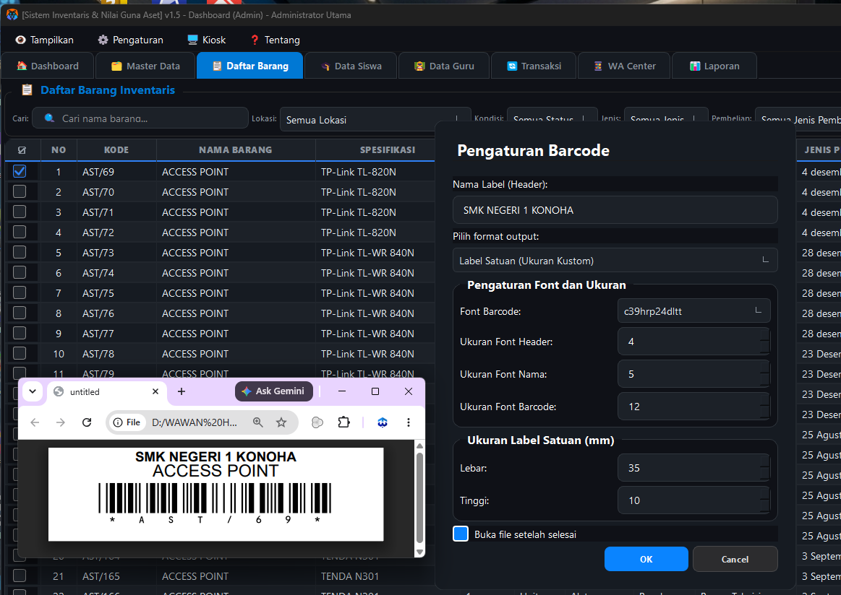Screen dimensions: 841x595
Task: Open new browser tab with plus
Action: click(182, 391)
